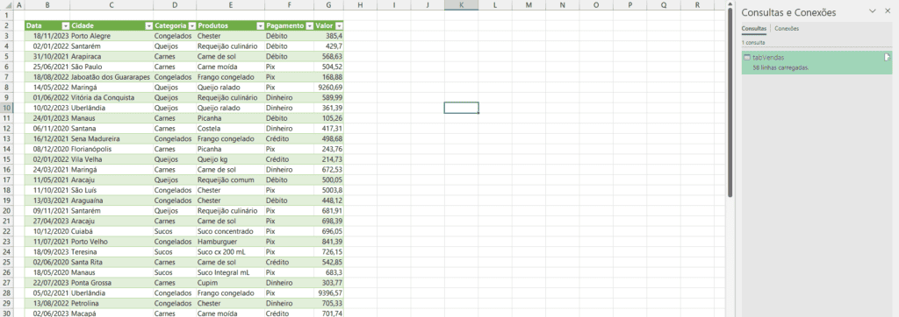Image resolution: width=899 pixels, height=317 pixels.
Task: Click the cell 'Vila Velha'
Action: [x=111, y=159]
